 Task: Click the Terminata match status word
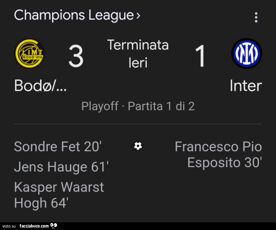coord(138,45)
